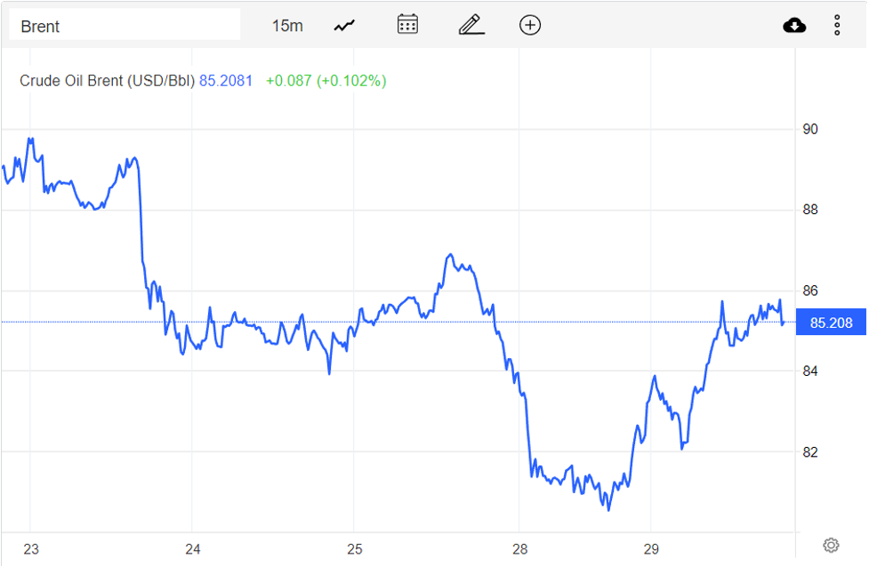Select the pencil drawing tool
This screenshot has width=869, height=566.
[x=471, y=25]
